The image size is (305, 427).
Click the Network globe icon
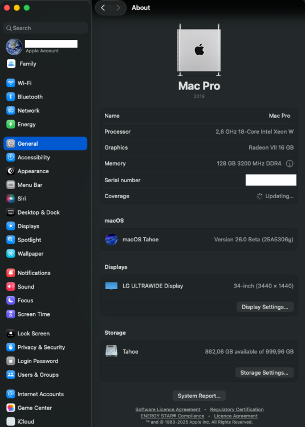click(11, 110)
